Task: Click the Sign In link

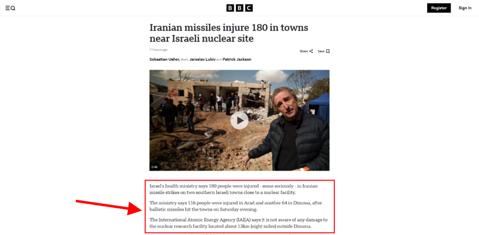Action: coord(465,8)
